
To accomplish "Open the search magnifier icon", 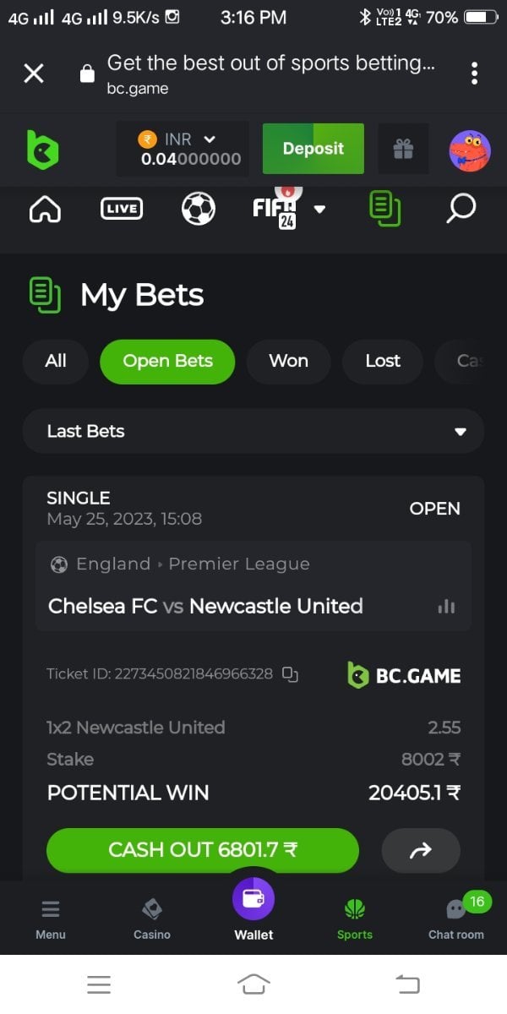I will [x=461, y=208].
